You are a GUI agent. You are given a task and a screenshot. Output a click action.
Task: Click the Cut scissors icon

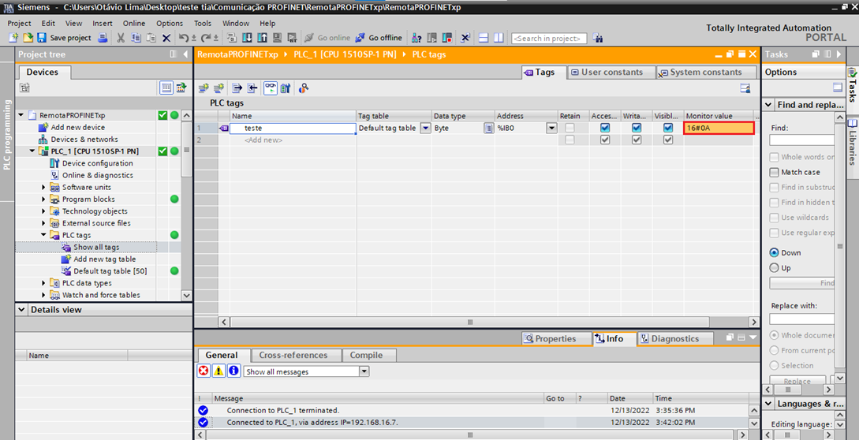(x=121, y=38)
